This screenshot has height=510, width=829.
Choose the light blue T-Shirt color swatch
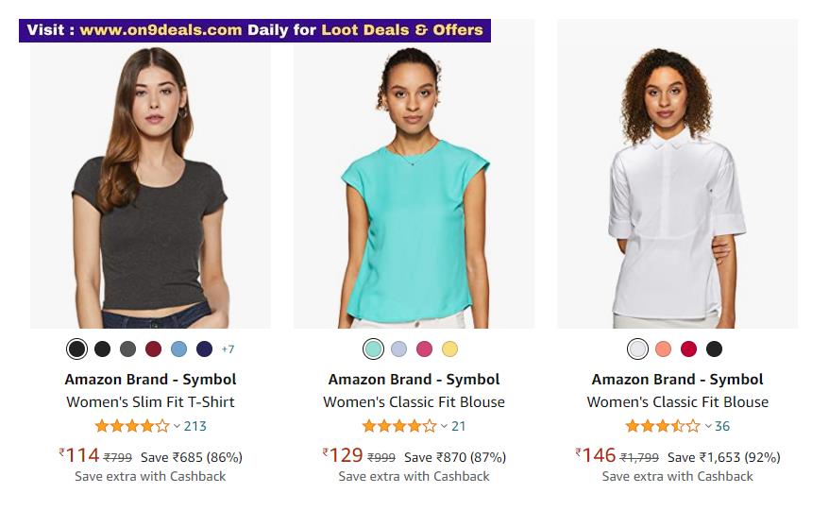point(178,349)
